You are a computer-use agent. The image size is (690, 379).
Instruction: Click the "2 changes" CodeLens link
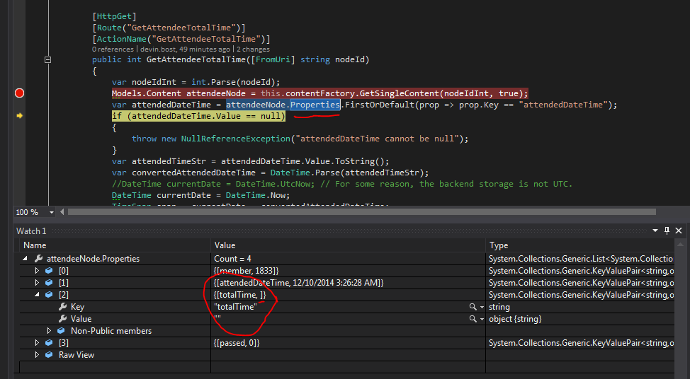coord(253,49)
